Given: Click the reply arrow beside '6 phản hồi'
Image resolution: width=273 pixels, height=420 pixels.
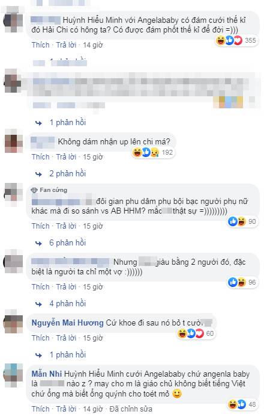Looking at the screenshot, I should pos(39,243).
